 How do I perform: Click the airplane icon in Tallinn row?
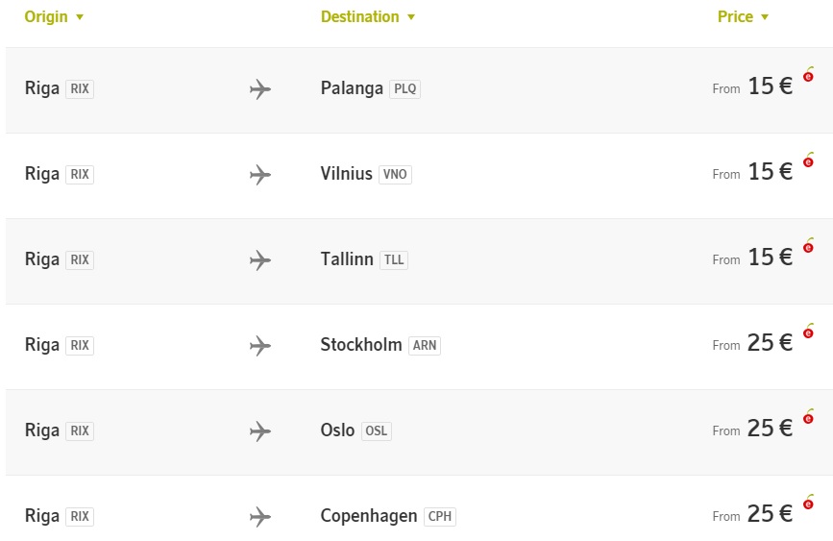pyautogui.click(x=260, y=260)
